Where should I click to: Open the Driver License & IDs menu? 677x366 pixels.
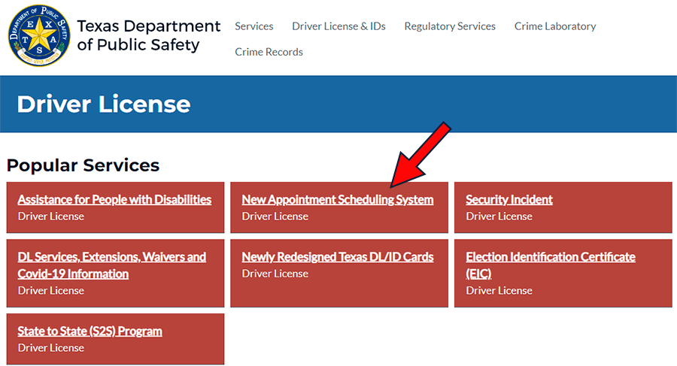click(338, 26)
